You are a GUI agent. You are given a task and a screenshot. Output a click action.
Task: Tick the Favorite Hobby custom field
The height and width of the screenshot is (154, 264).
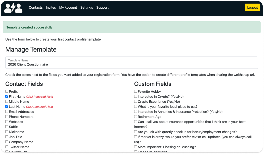coord(136,91)
